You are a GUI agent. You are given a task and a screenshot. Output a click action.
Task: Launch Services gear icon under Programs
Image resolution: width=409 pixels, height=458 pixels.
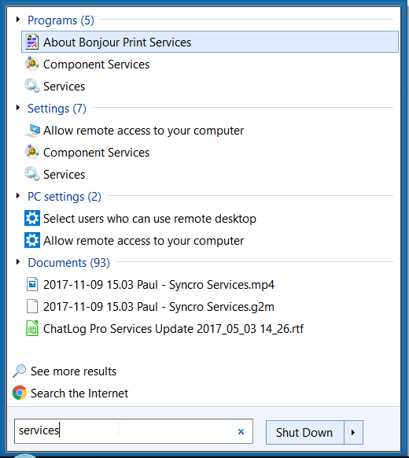(x=32, y=86)
